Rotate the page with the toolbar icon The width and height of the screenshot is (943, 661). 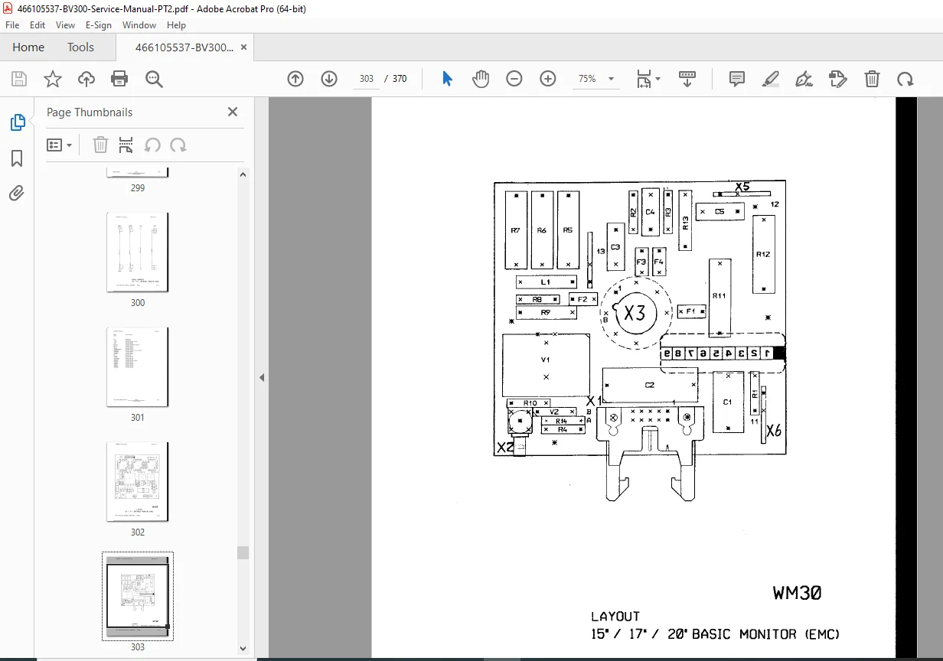905,79
